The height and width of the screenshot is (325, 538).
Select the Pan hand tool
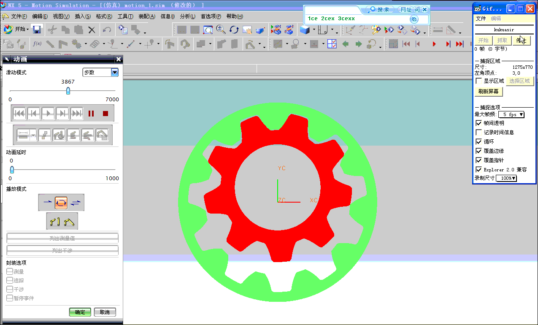click(247, 30)
